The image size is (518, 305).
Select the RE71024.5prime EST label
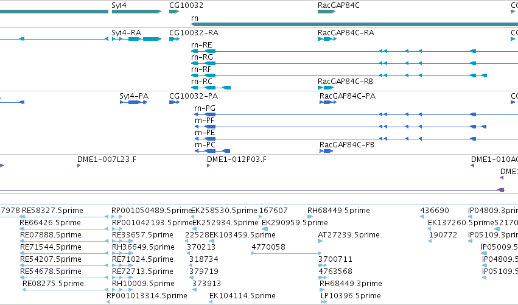click(142, 260)
